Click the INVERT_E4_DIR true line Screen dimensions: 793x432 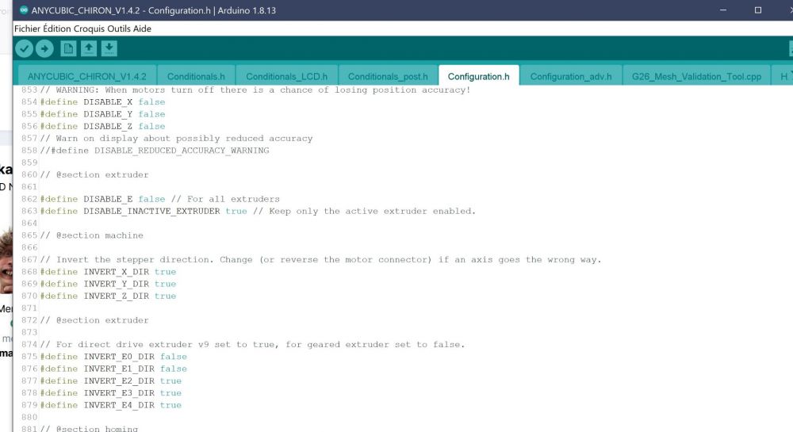(x=111, y=405)
